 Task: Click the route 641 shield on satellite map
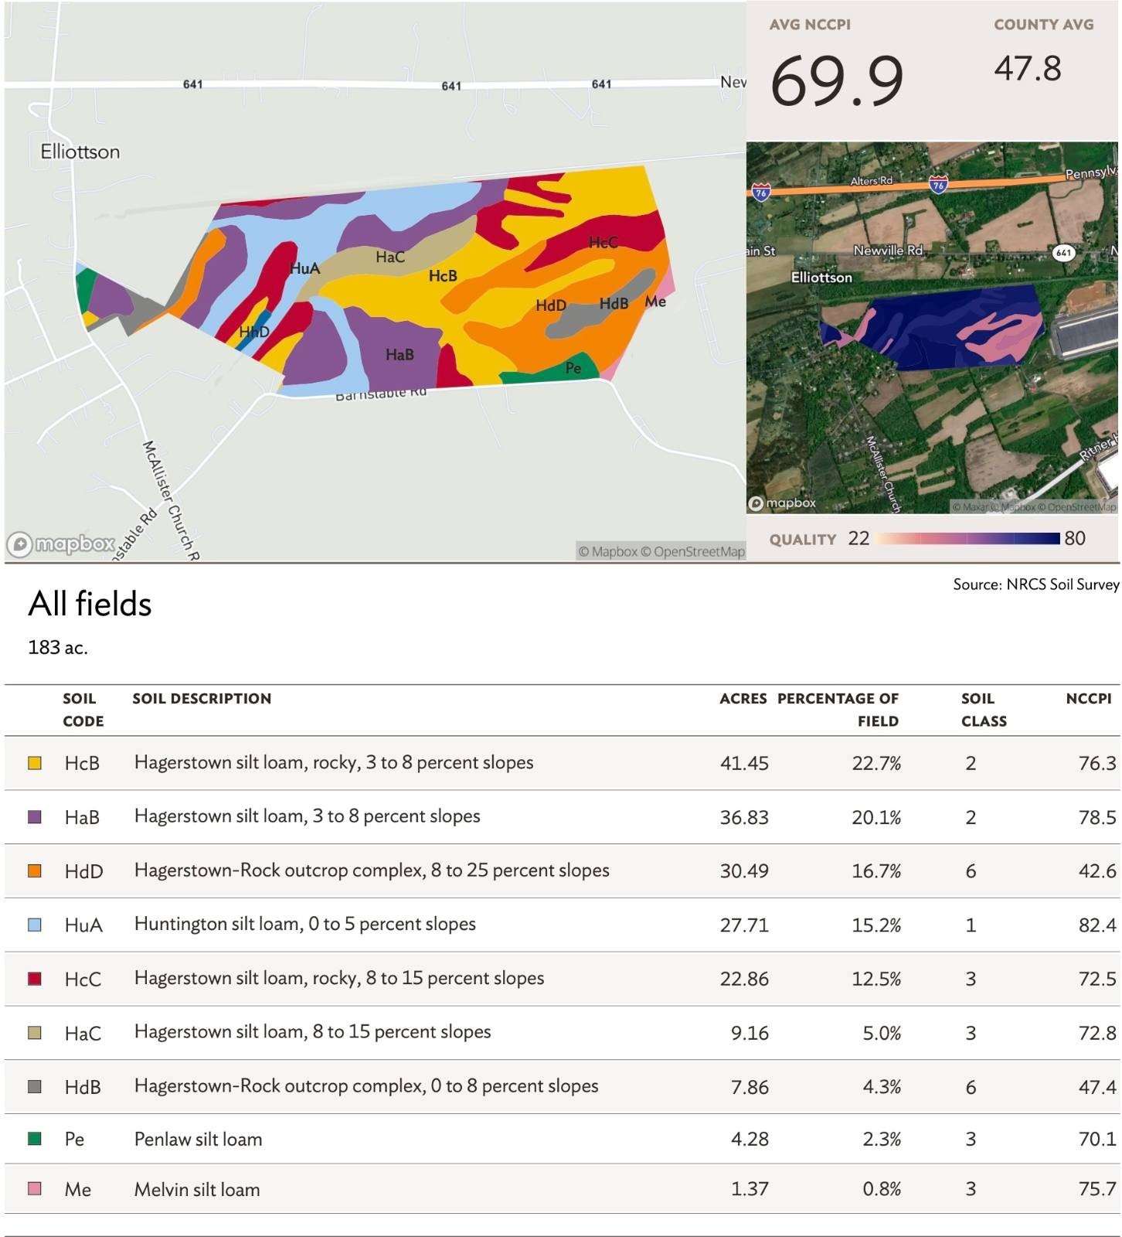click(x=1064, y=253)
